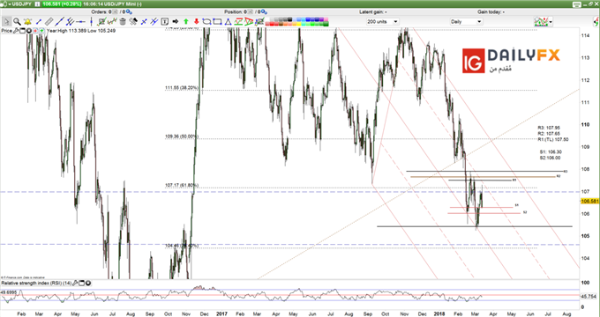Open the yellow alert bell tool
Image resolution: width=600 pixels, height=317 pixels.
(27, 21)
